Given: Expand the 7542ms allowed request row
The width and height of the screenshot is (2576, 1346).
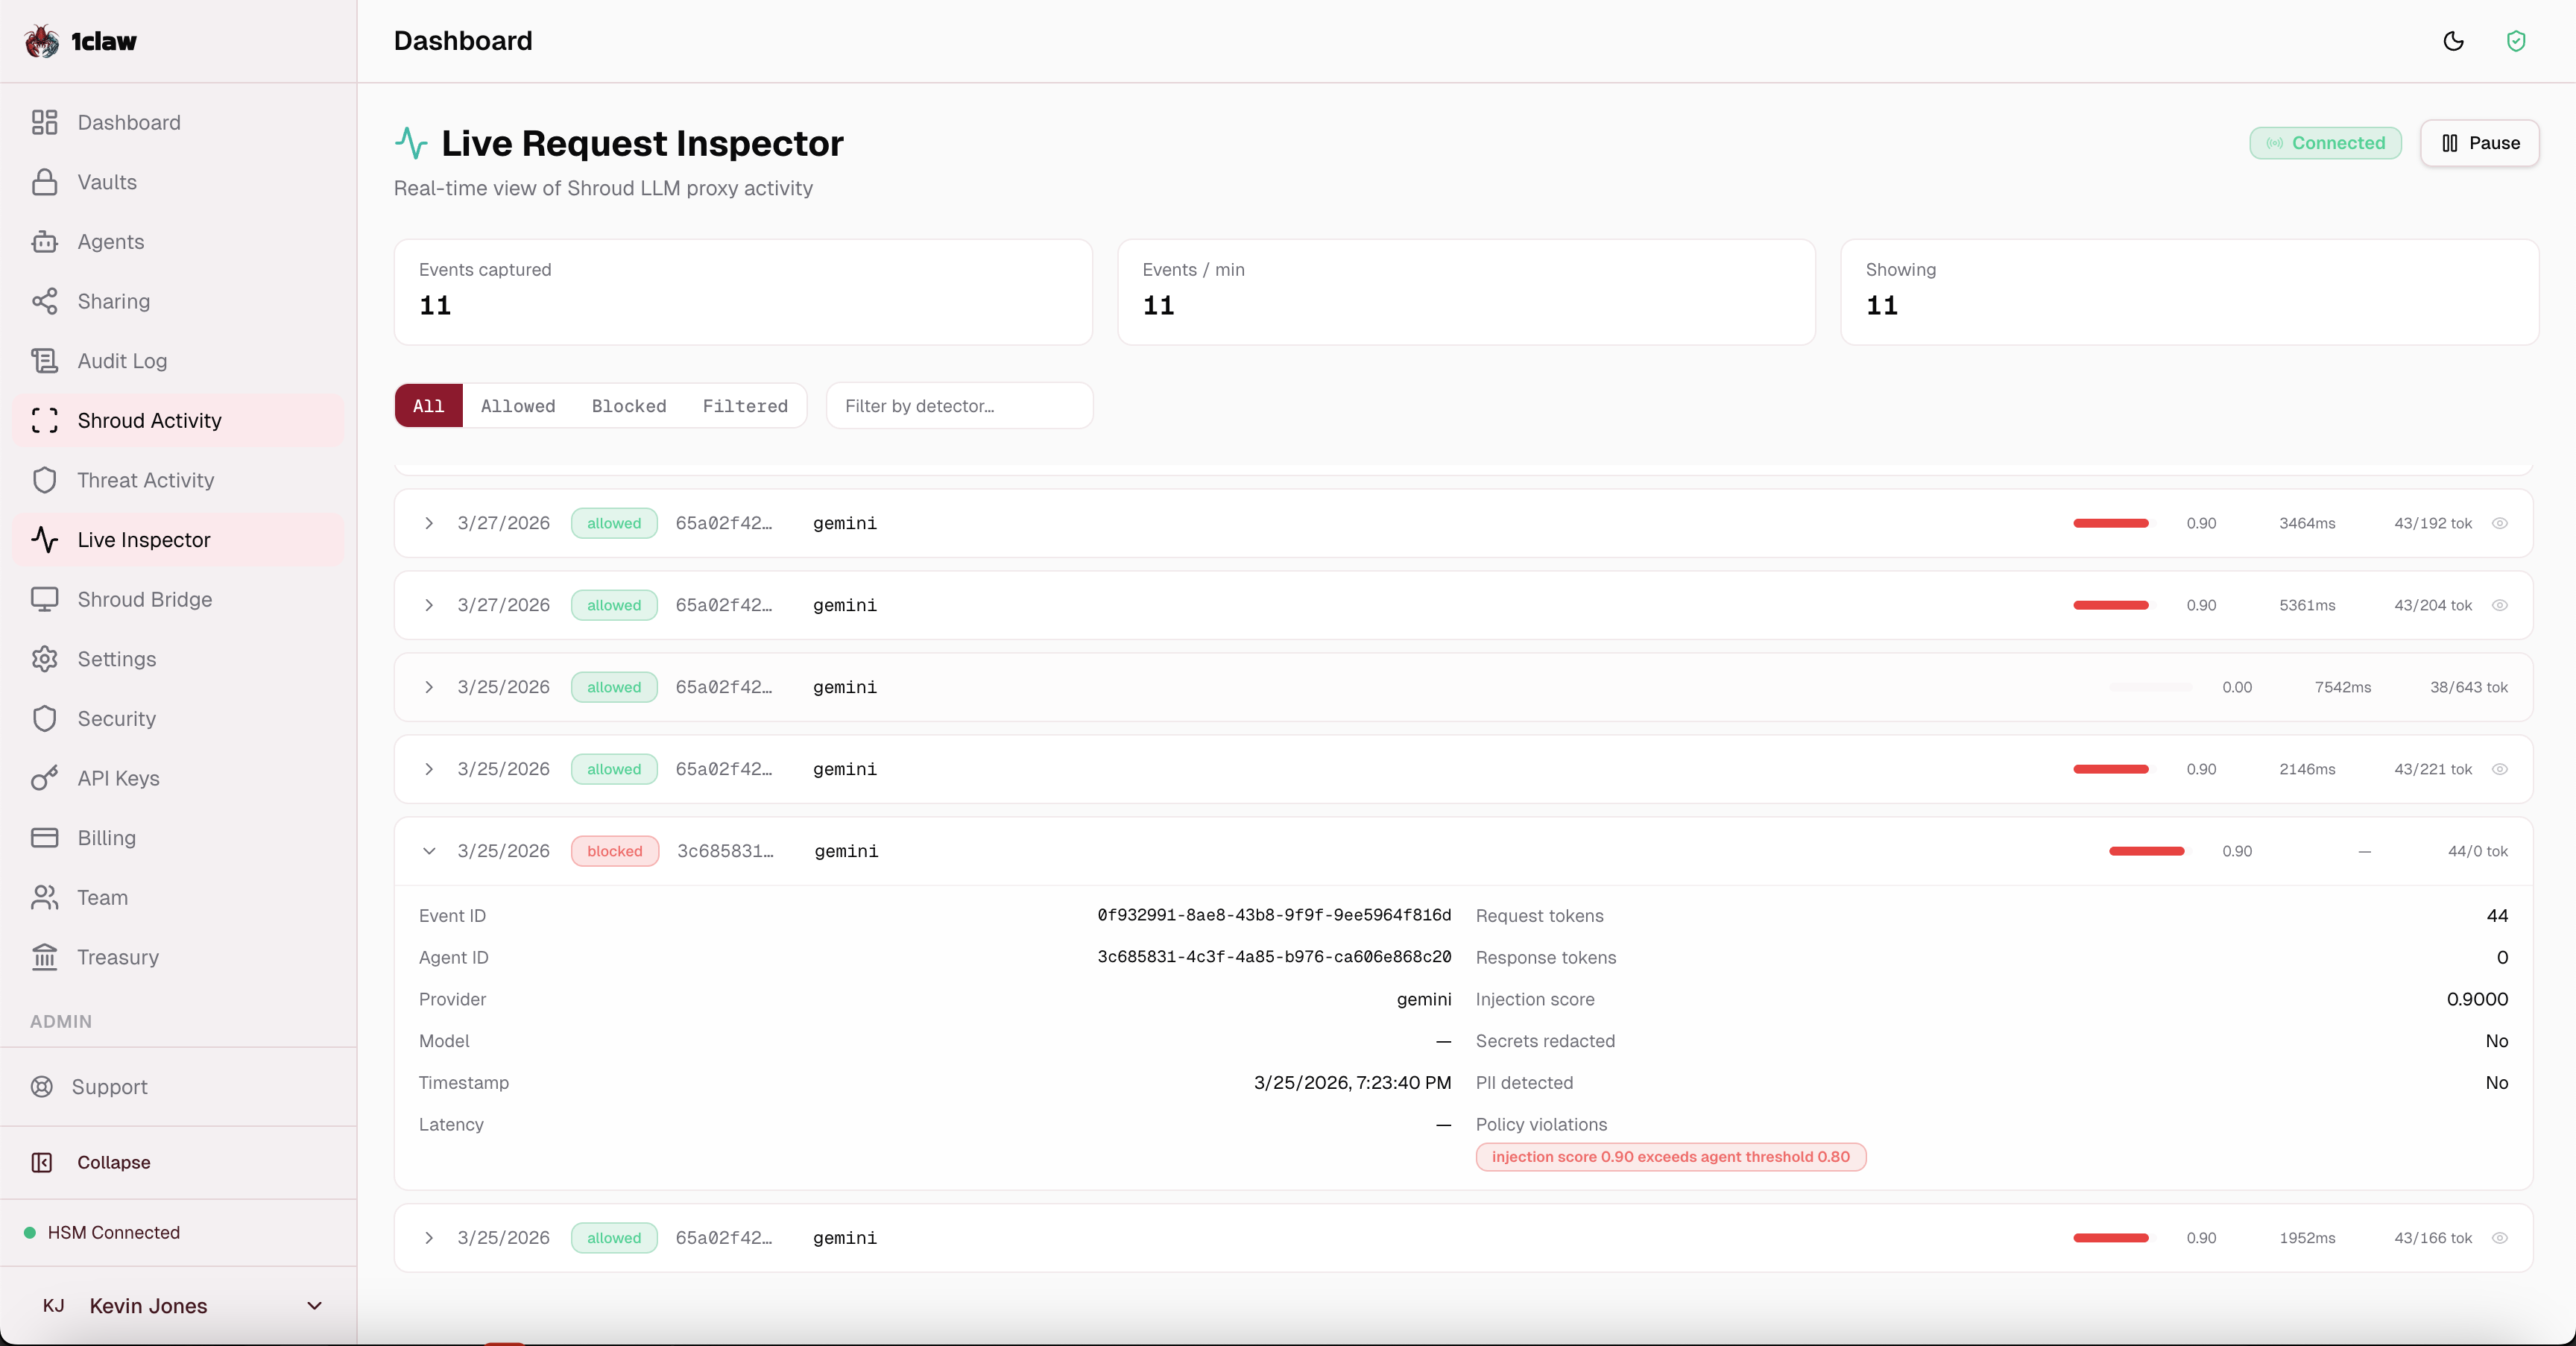Looking at the screenshot, I should (429, 687).
